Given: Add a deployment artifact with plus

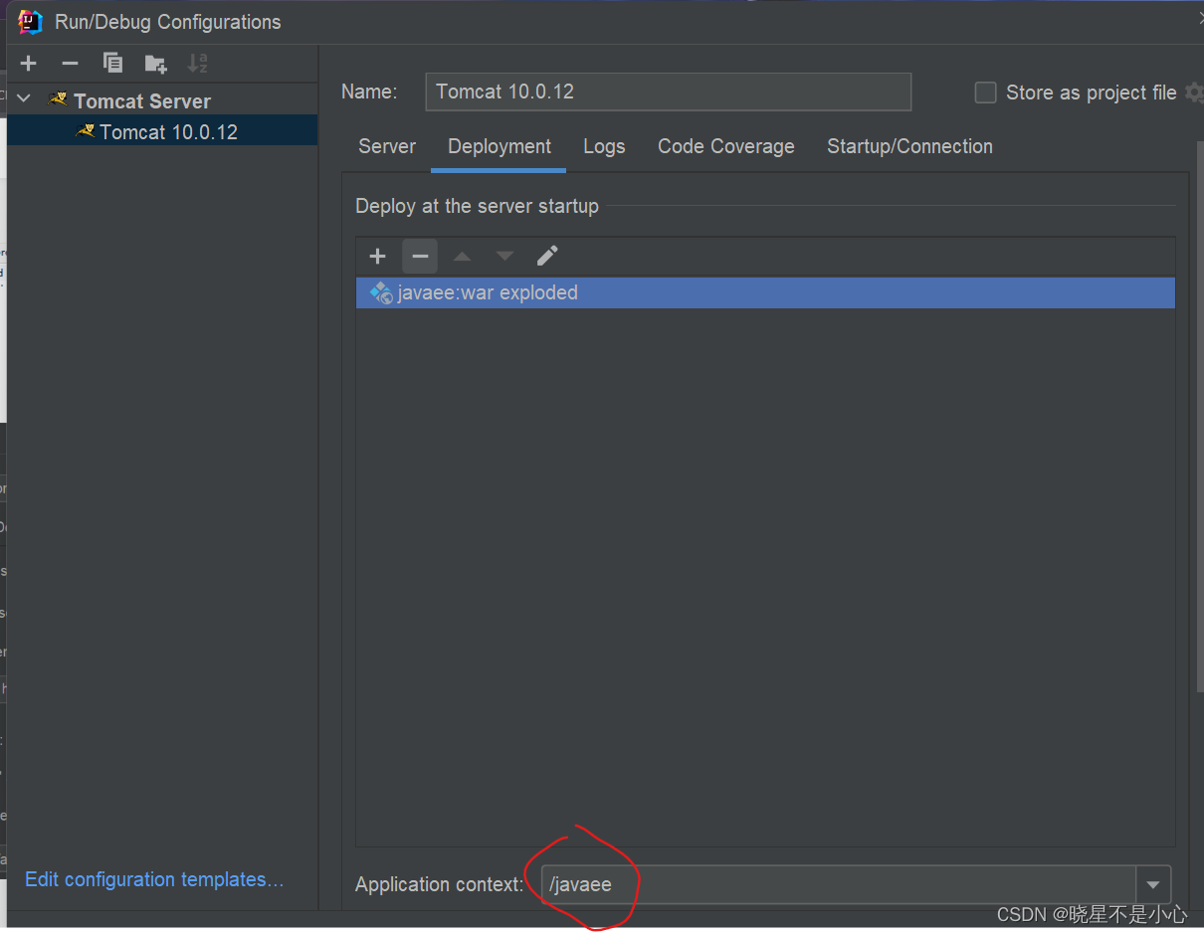Looking at the screenshot, I should click(377, 257).
